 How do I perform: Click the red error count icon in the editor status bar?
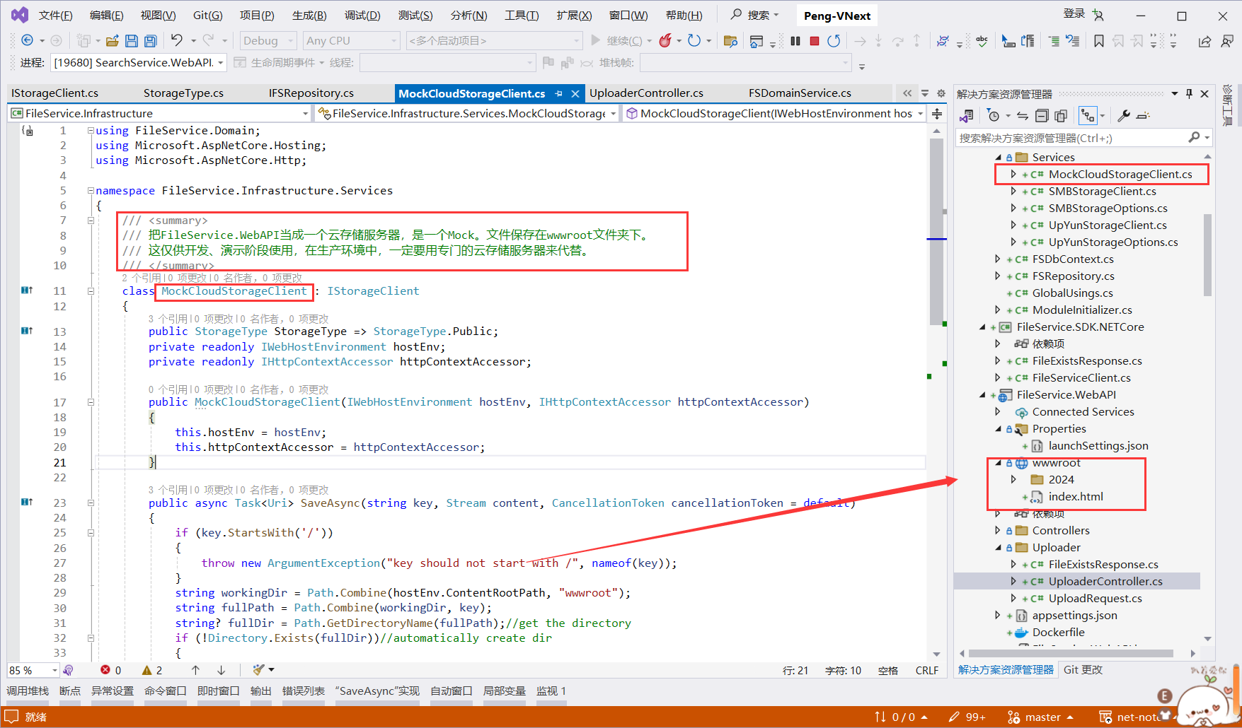[x=105, y=670]
